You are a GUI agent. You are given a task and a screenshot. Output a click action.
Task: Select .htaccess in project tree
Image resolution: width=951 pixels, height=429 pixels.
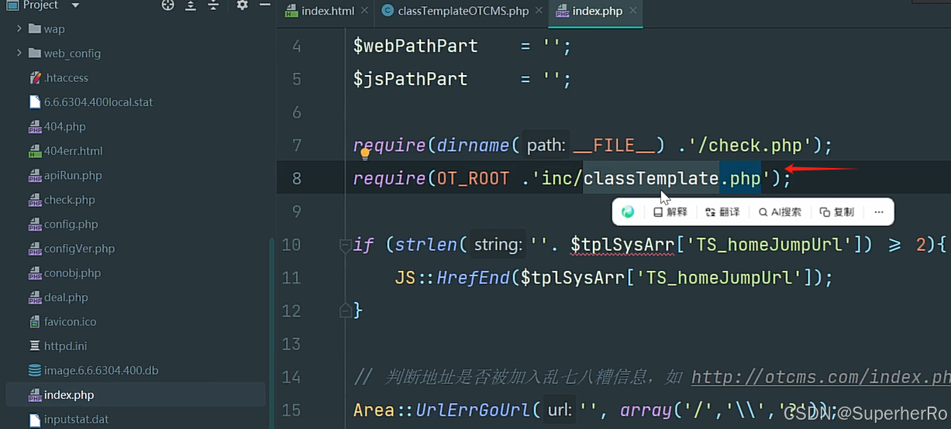pyautogui.click(x=66, y=77)
